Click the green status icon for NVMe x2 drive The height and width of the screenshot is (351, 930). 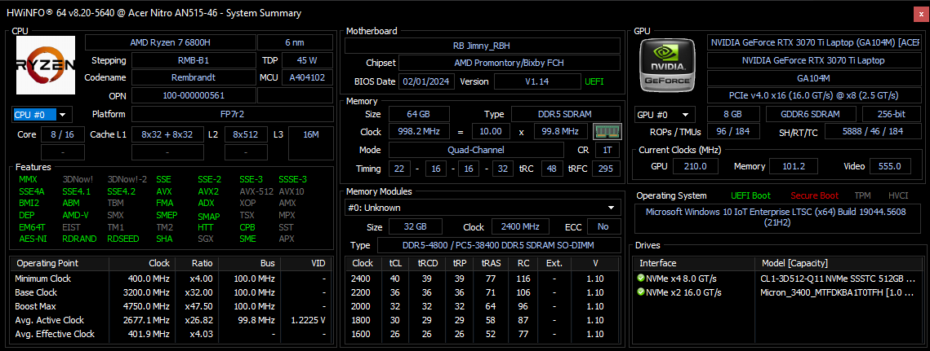641,292
